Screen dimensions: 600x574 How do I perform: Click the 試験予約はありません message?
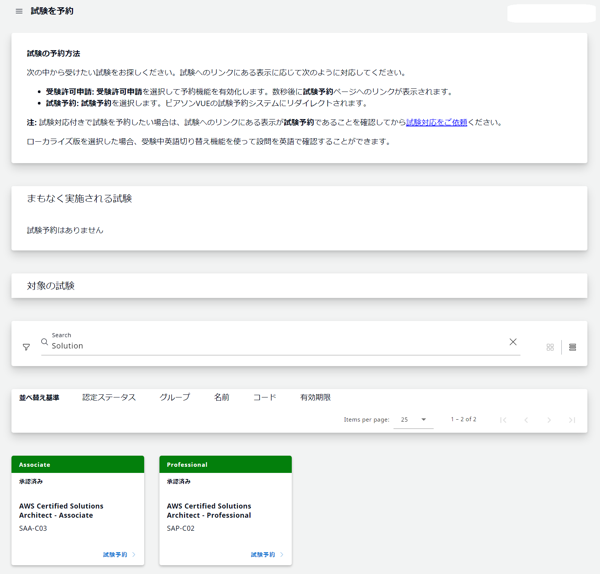pos(65,230)
